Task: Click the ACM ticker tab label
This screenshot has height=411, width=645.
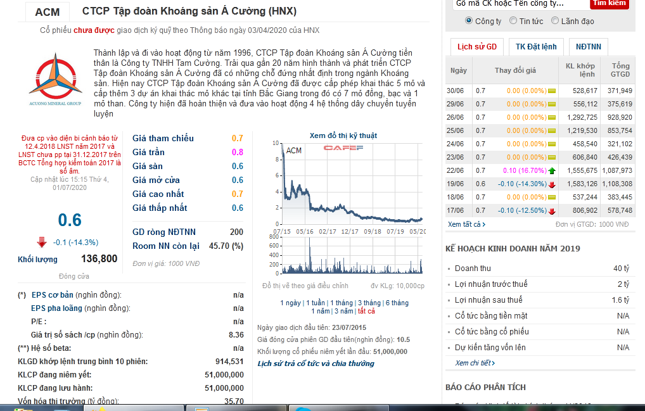Action: tap(48, 12)
